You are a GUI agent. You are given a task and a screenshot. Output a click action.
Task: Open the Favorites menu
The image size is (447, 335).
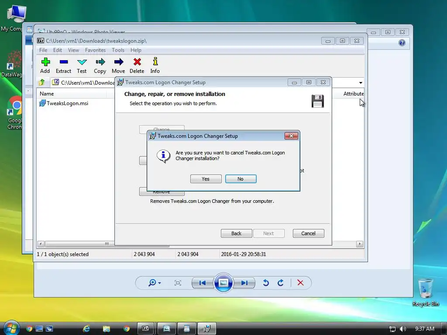95,50
